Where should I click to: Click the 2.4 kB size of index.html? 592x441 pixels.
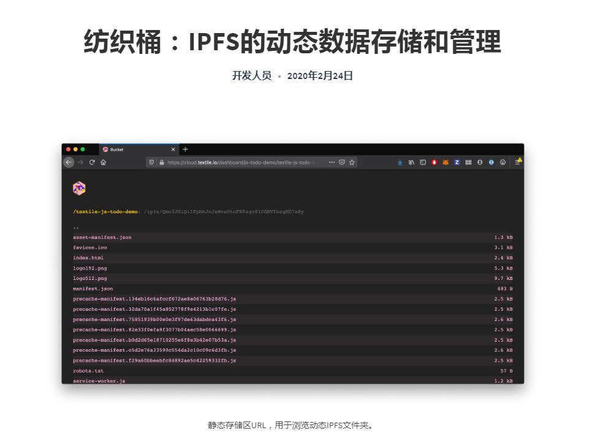503,258
